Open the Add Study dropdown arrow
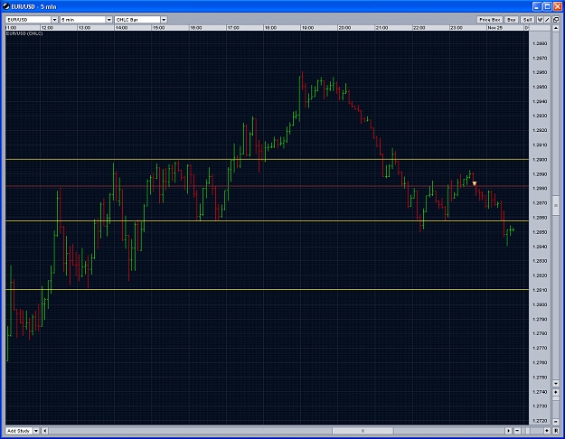The height and width of the screenshot is (439, 565). coord(36,431)
